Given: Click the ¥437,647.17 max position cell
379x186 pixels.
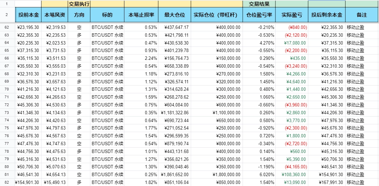Looking at the screenshot, I should pos(175,28).
